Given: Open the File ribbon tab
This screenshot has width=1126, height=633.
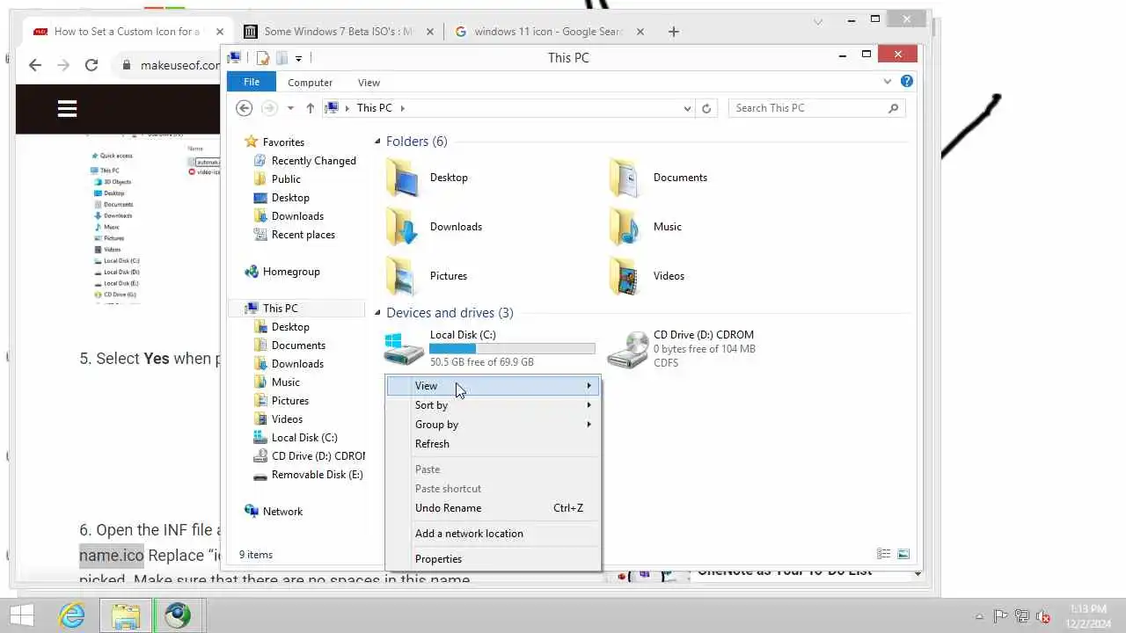Looking at the screenshot, I should pos(252,82).
